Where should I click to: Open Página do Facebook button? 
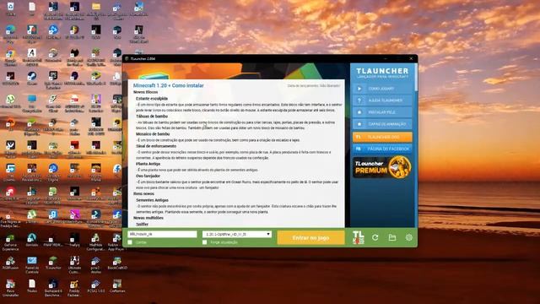point(382,149)
